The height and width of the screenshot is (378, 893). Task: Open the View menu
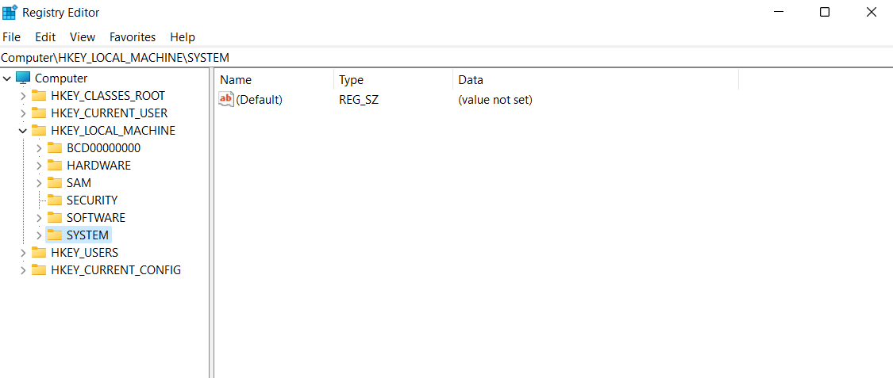click(x=83, y=37)
